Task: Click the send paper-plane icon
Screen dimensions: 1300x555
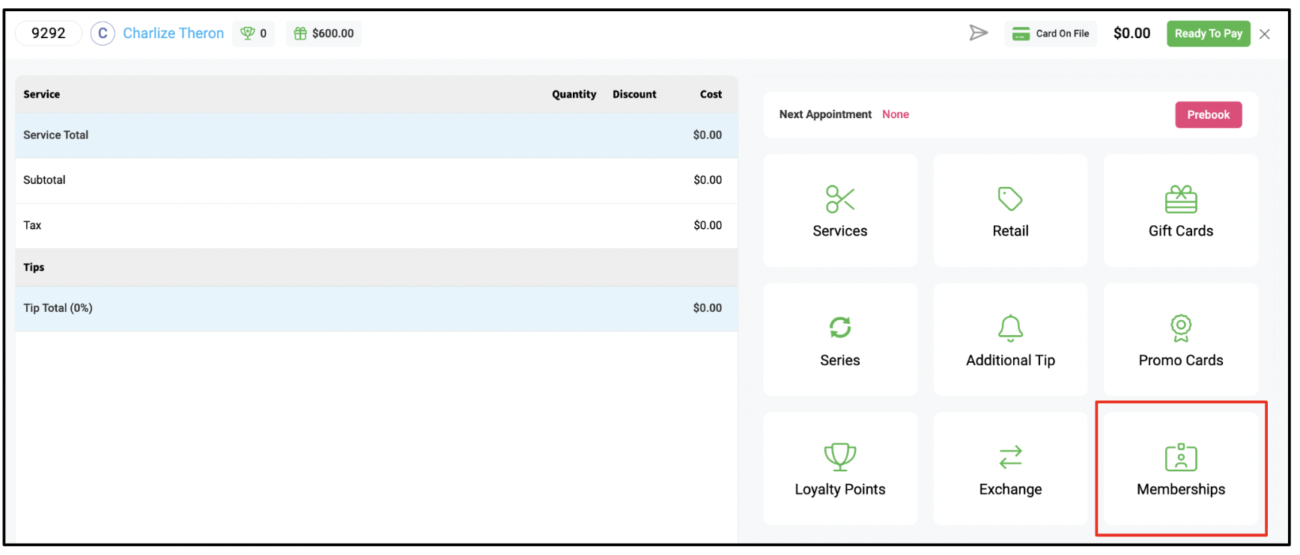Action: [978, 33]
